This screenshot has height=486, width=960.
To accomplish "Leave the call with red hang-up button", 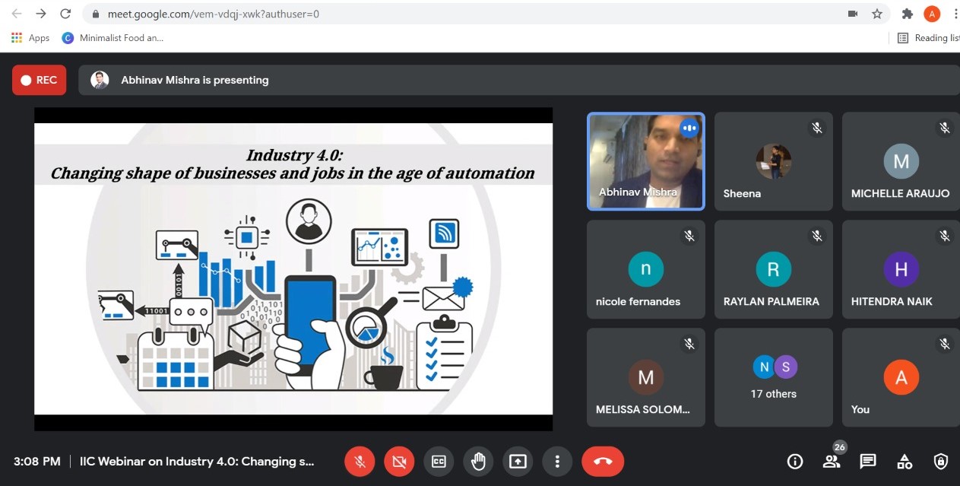I will tap(603, 461).
